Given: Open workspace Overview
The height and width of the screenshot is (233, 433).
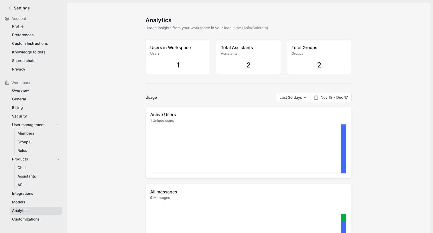Looking at the screenshot, I should [20, 90].
